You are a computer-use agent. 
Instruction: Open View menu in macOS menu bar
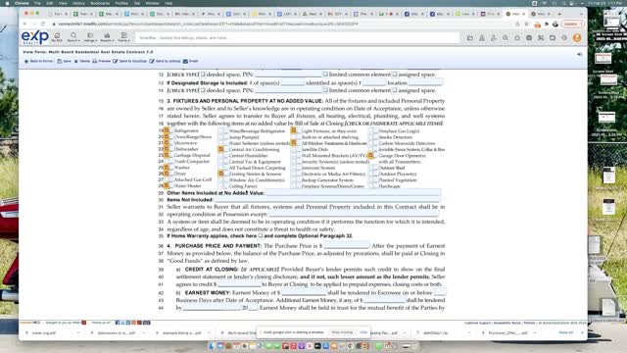63,3
